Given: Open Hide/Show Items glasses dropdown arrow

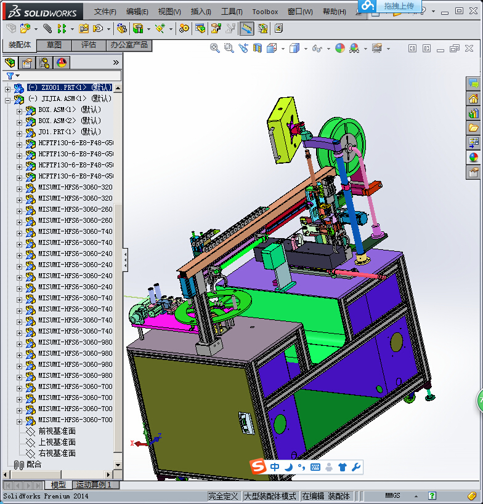Looking at the screenshot, I should 328,49.
